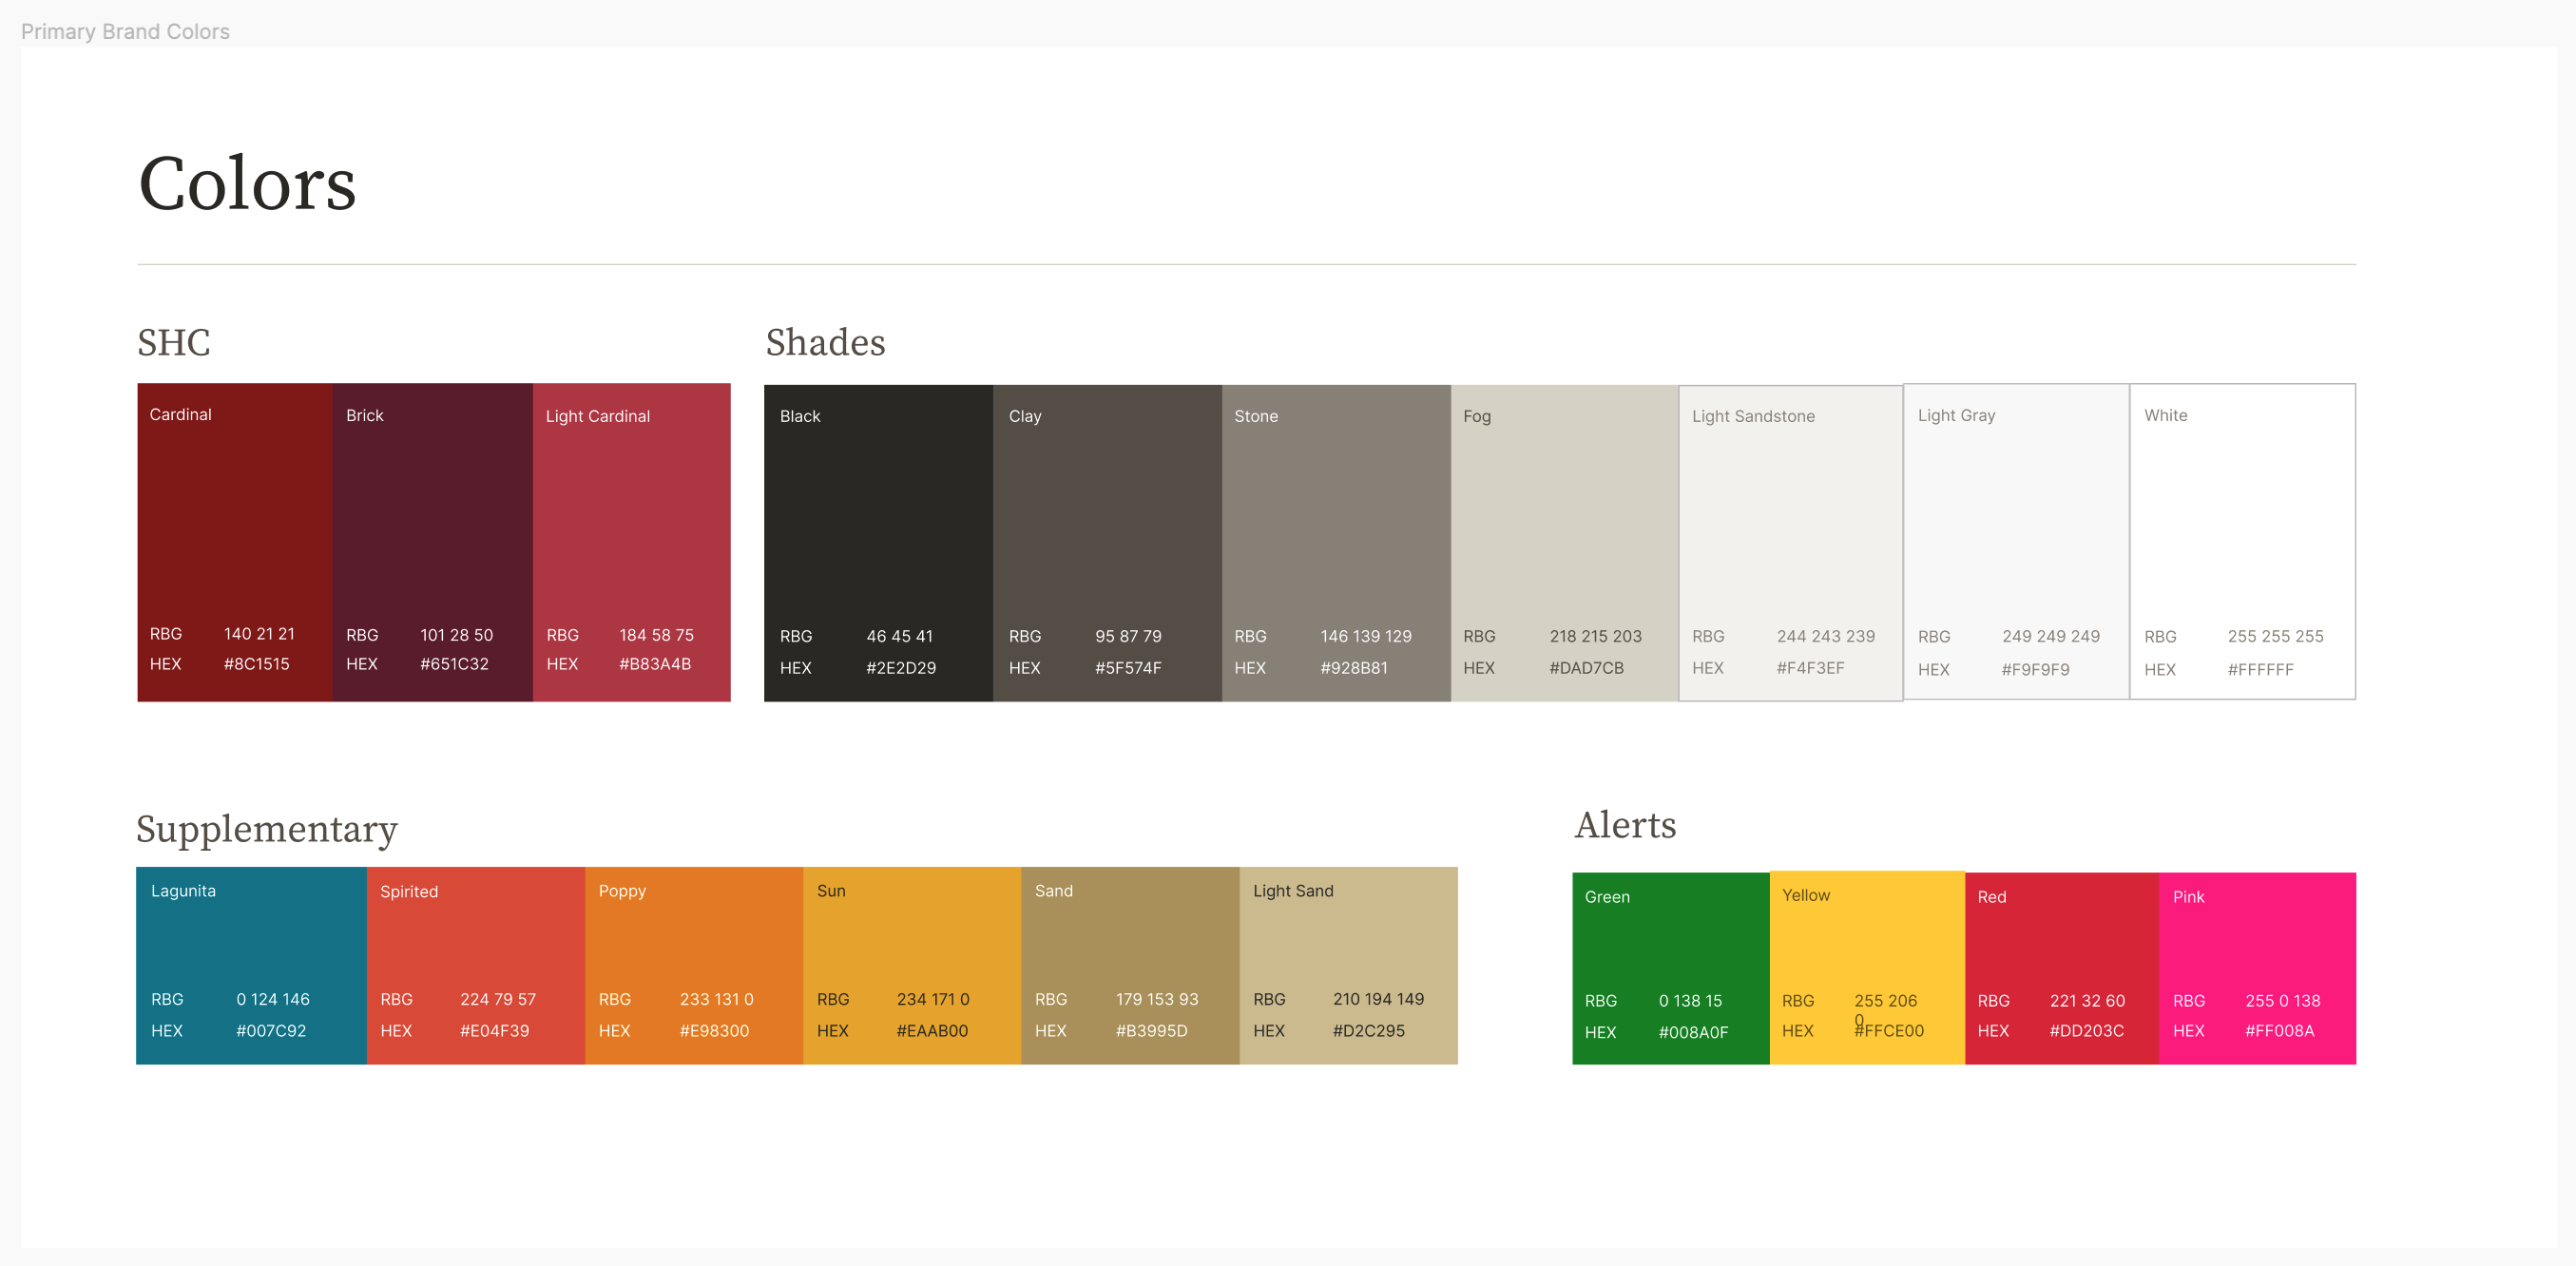Select the Stone shade swatch
This screenshot has height=1266, width=2576.
pyautogui.click(x=1336, y=543)
